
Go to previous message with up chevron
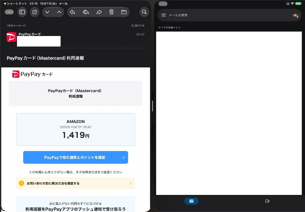pos(59,12)
